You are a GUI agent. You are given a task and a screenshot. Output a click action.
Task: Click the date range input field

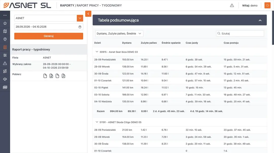48,27
